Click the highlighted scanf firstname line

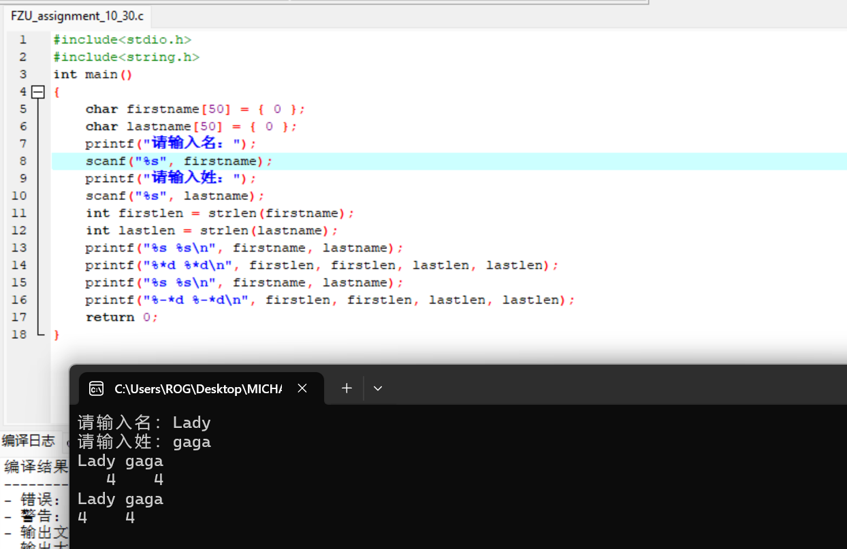179,161
